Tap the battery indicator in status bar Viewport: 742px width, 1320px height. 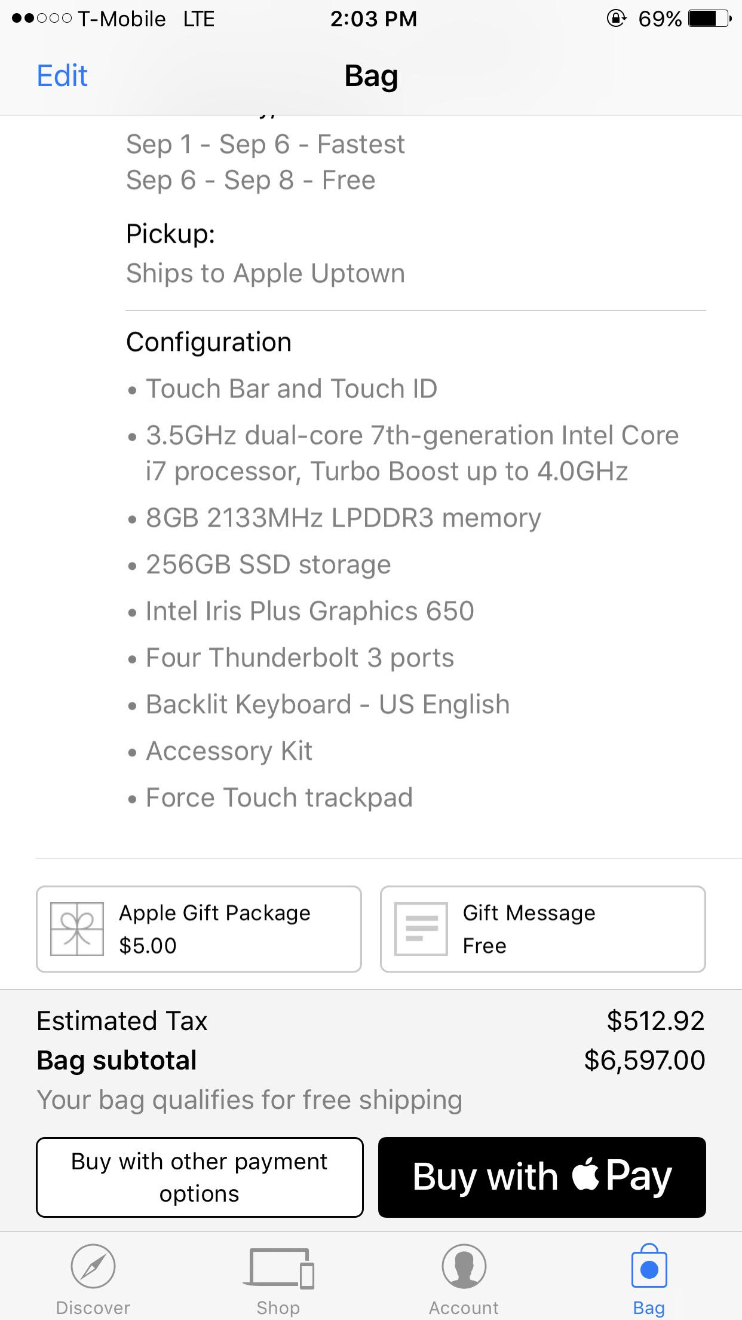pyautogui.click(x=710, y=19)
